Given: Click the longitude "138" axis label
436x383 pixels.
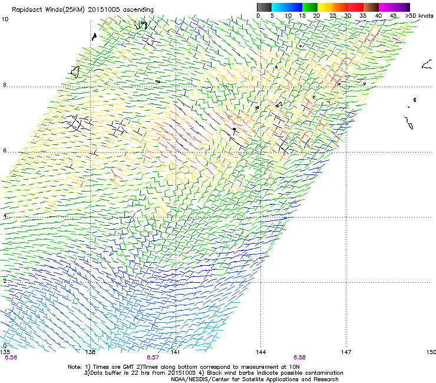Looking at the screenshot, I should click(x=90, y=352).
